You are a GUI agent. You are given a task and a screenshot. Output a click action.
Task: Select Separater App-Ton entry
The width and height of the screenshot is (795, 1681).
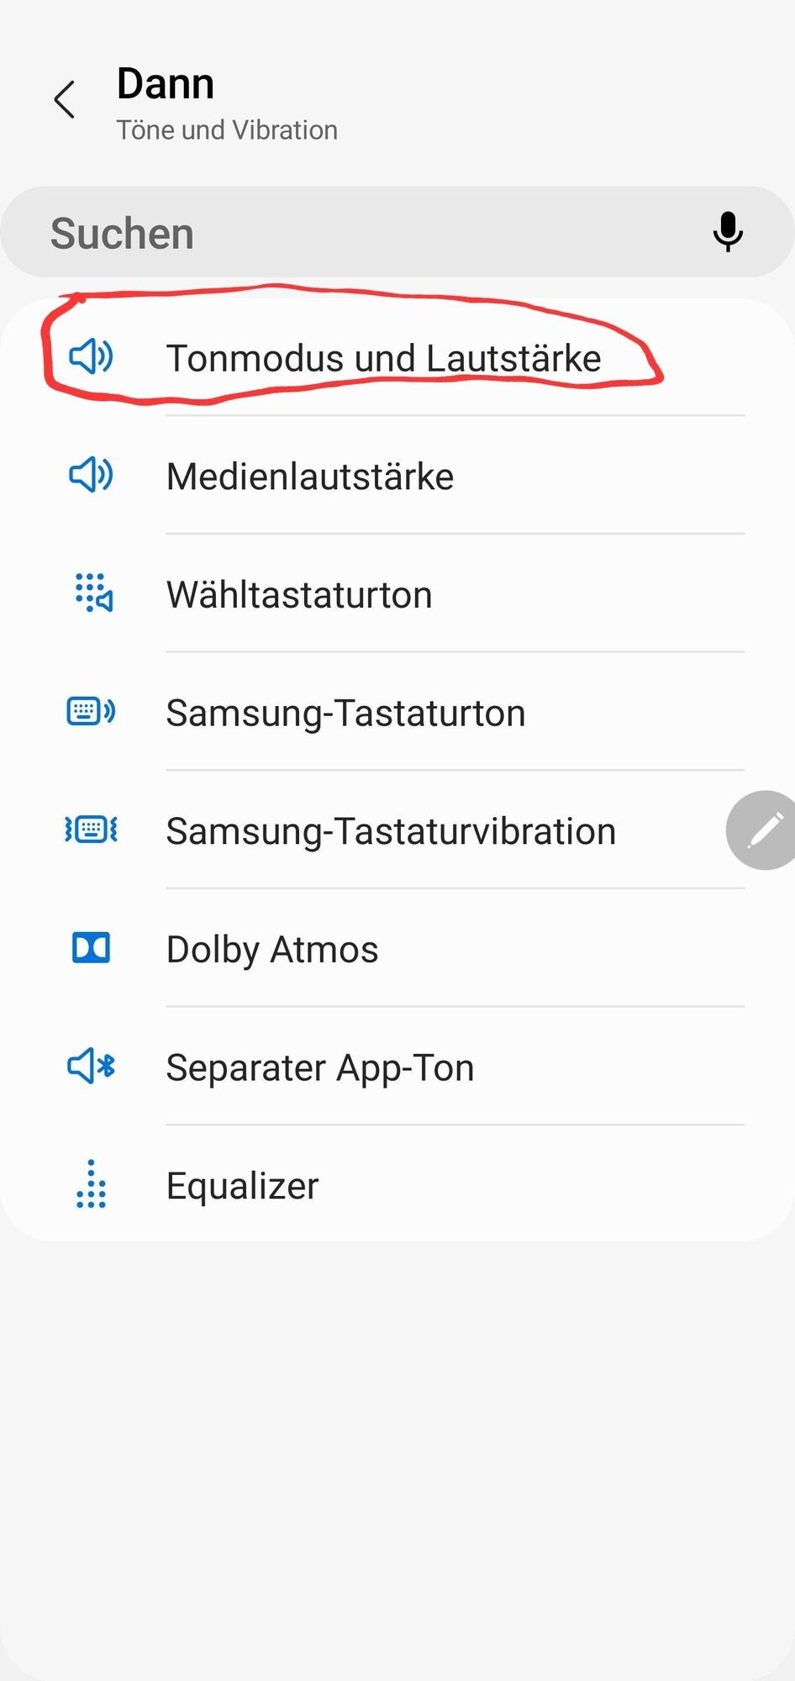point(320,1068)
